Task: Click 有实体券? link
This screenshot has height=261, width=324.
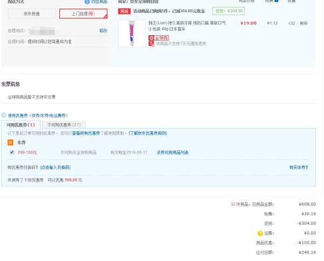Action: [x=299, y=168]
